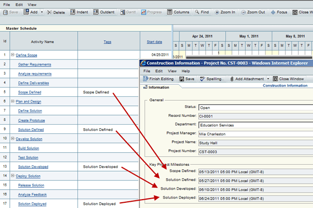Image resolution: width=313 pixels, height=208 pixels.
Task: Click the Status field showing Open
Action: [256, 108]
